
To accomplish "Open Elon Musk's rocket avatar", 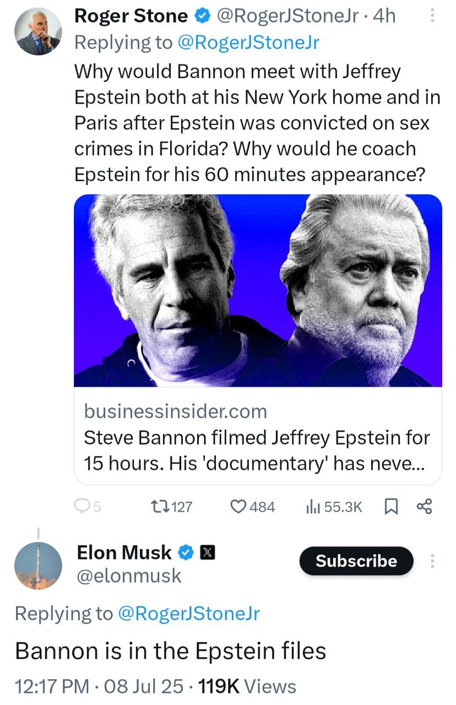I will [x=38, y=565].
